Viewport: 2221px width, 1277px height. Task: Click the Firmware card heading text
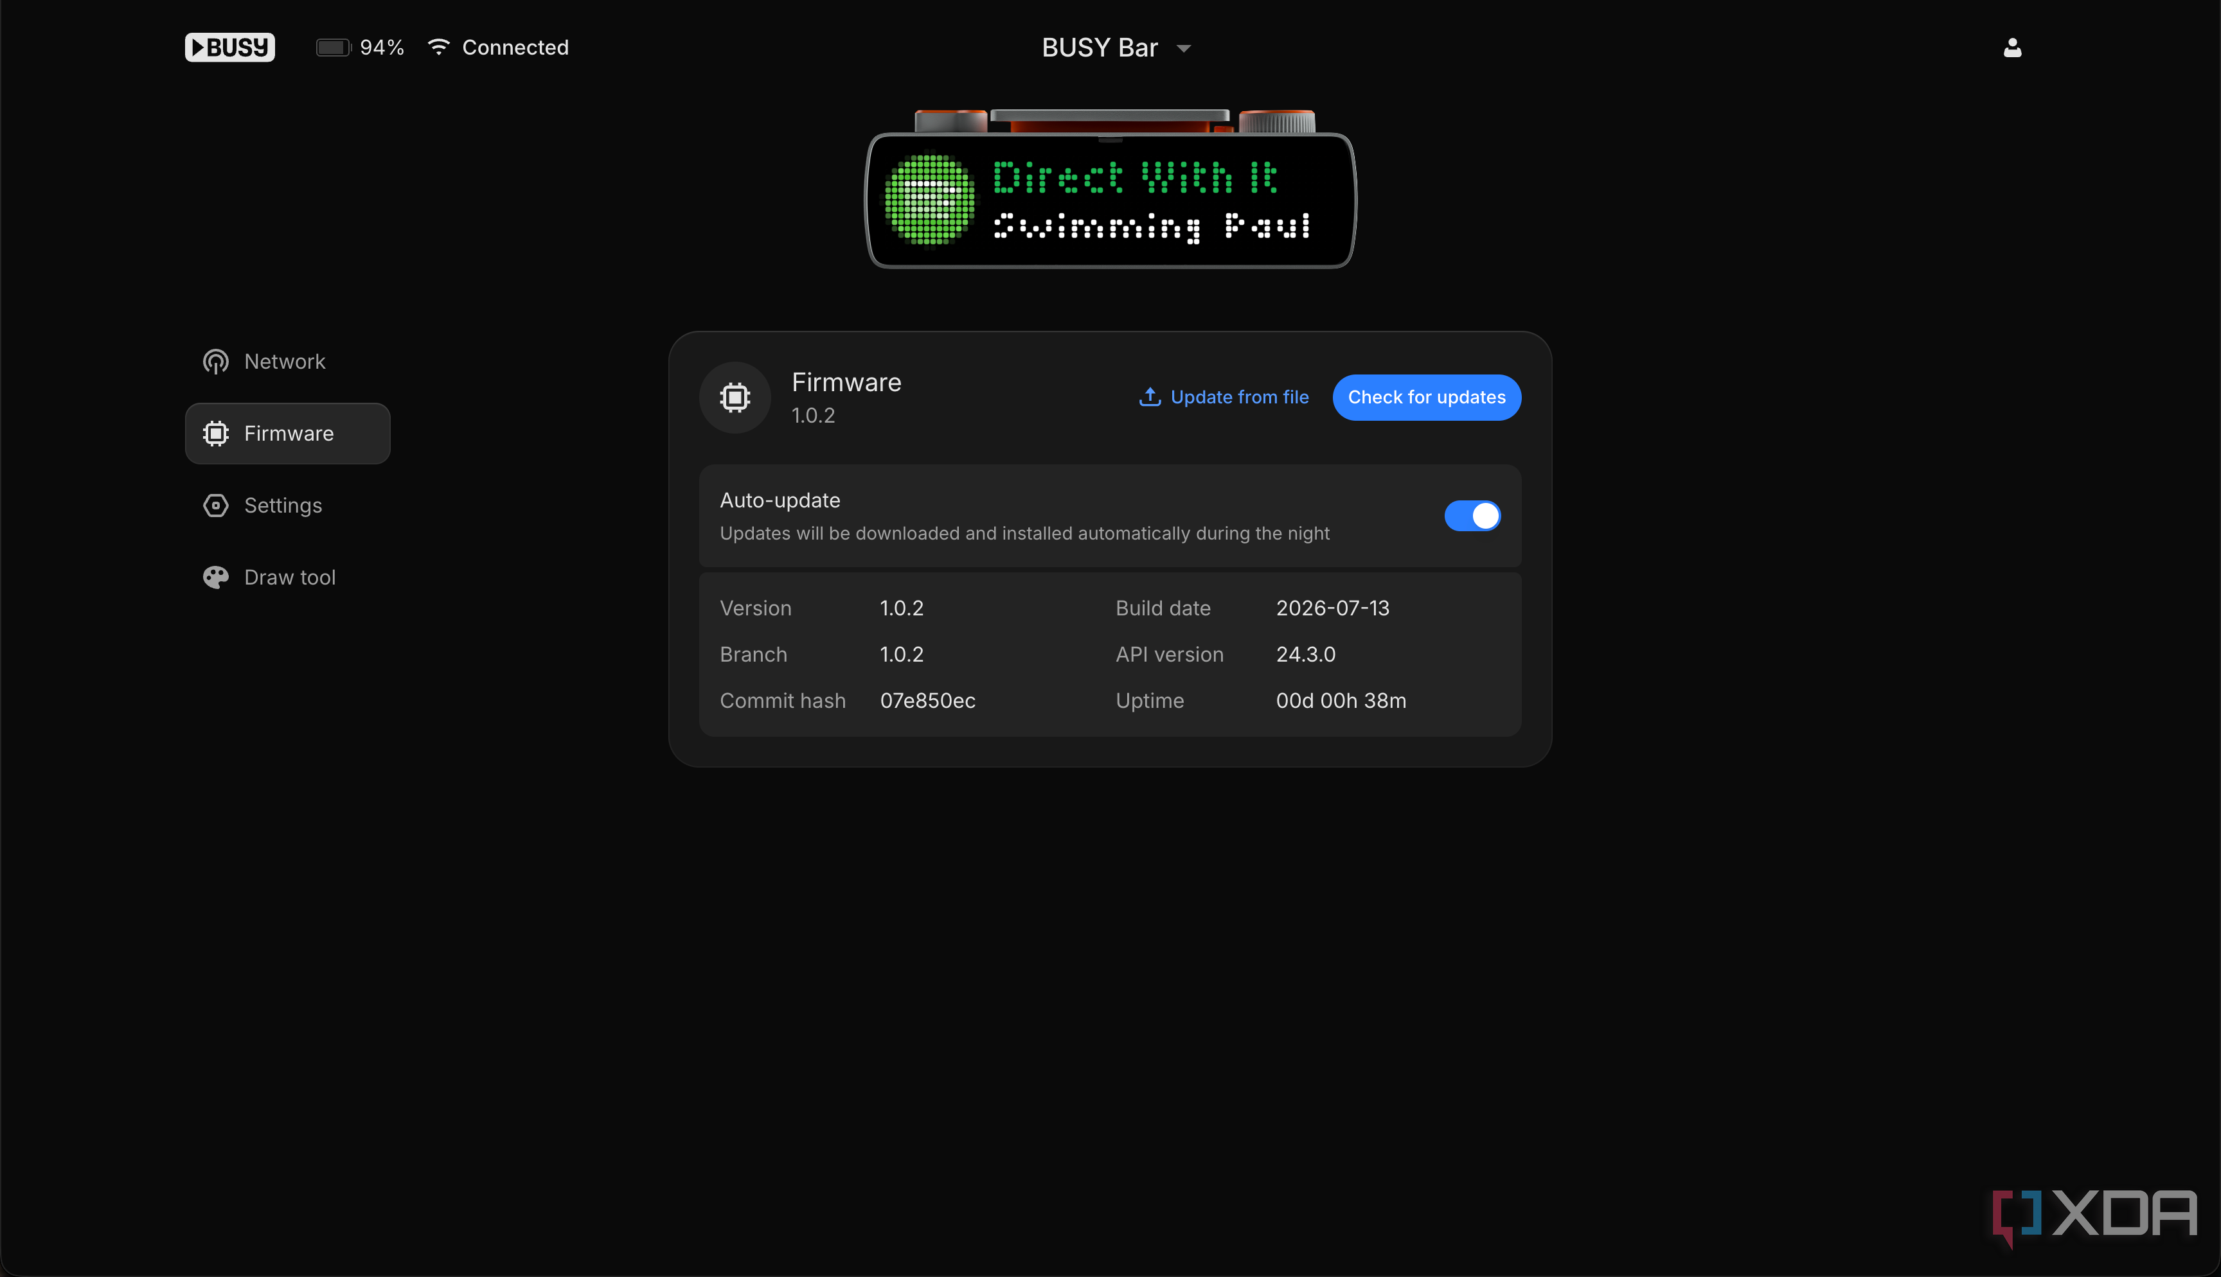pyautogui.click(x=846, y=382)
